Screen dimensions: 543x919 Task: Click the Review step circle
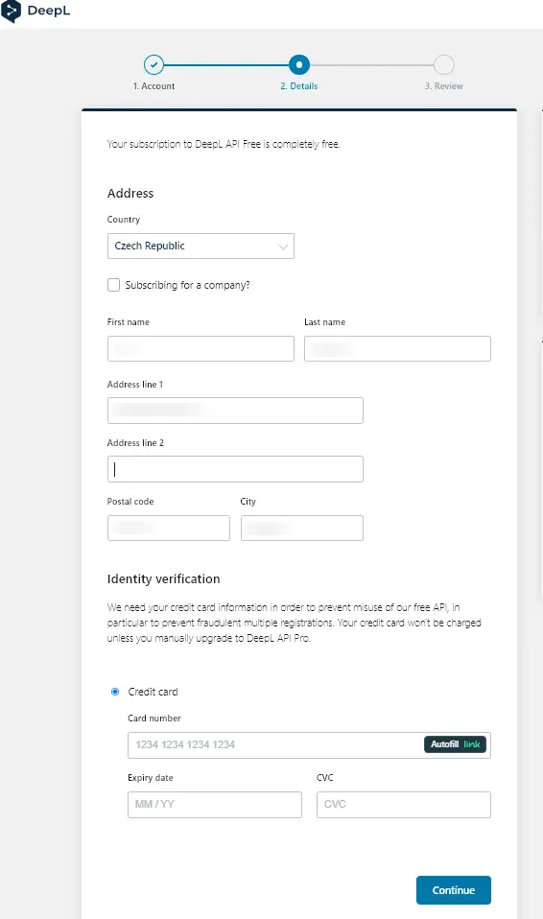point(444,64)
